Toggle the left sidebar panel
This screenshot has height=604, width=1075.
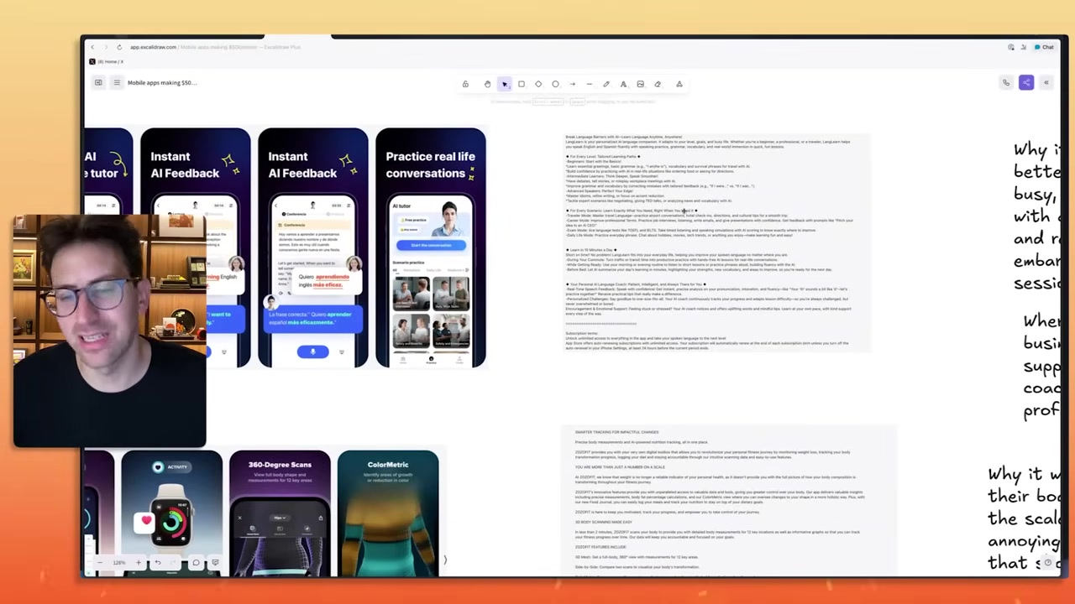(x=98, y=82)
